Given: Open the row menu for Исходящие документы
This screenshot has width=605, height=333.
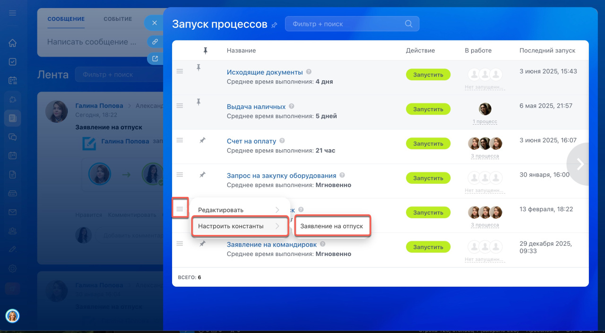Looking at the screenshot, I should coord(180,71).
